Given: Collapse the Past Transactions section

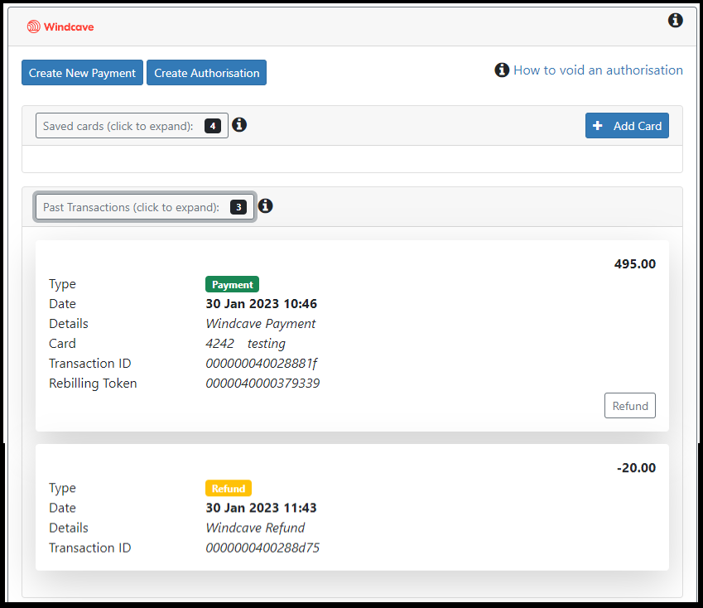Looking at the screenshot, I should [x=145, y=207].
